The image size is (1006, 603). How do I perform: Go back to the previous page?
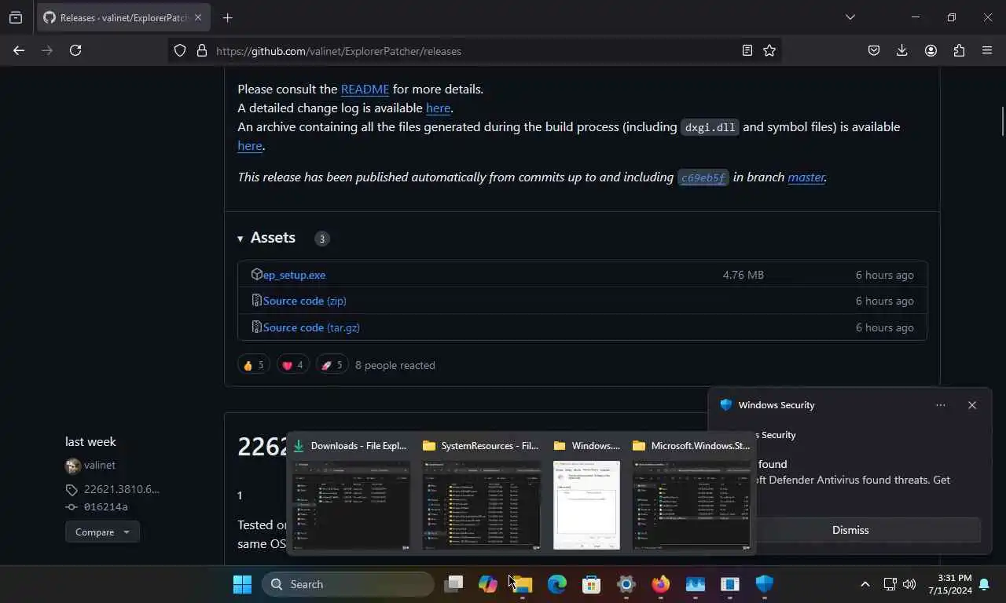(x=19, y=50)
